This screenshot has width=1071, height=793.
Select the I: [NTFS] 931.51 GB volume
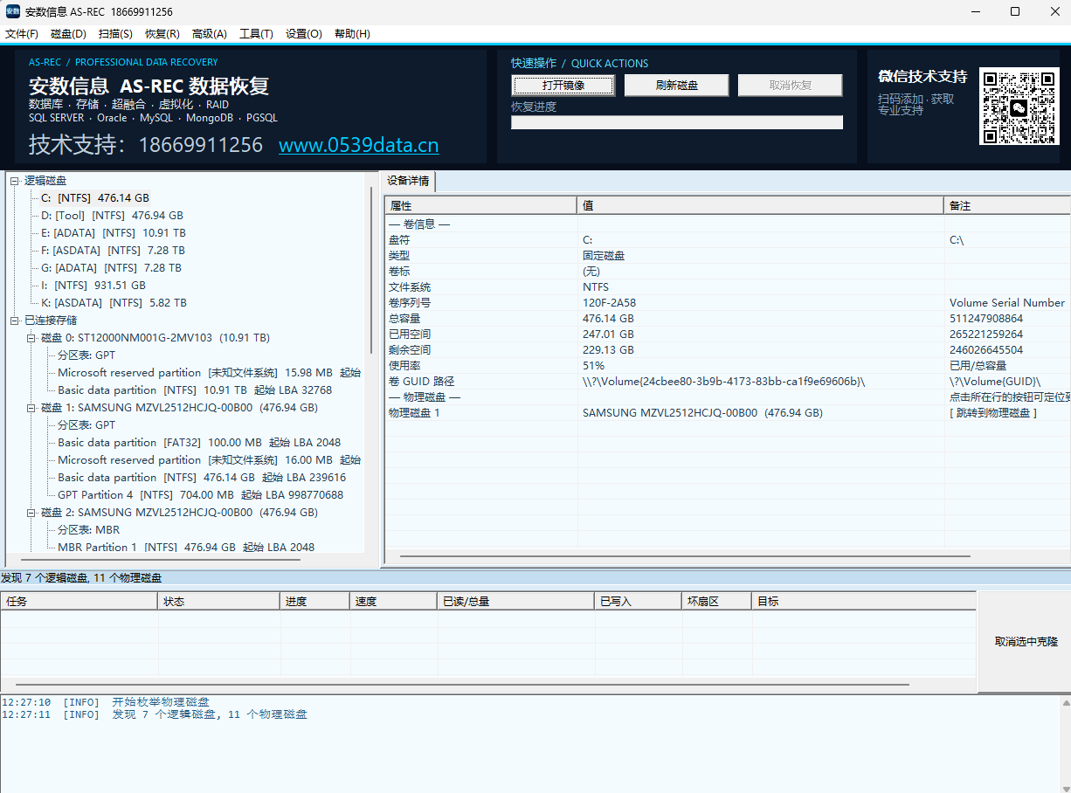93,286
